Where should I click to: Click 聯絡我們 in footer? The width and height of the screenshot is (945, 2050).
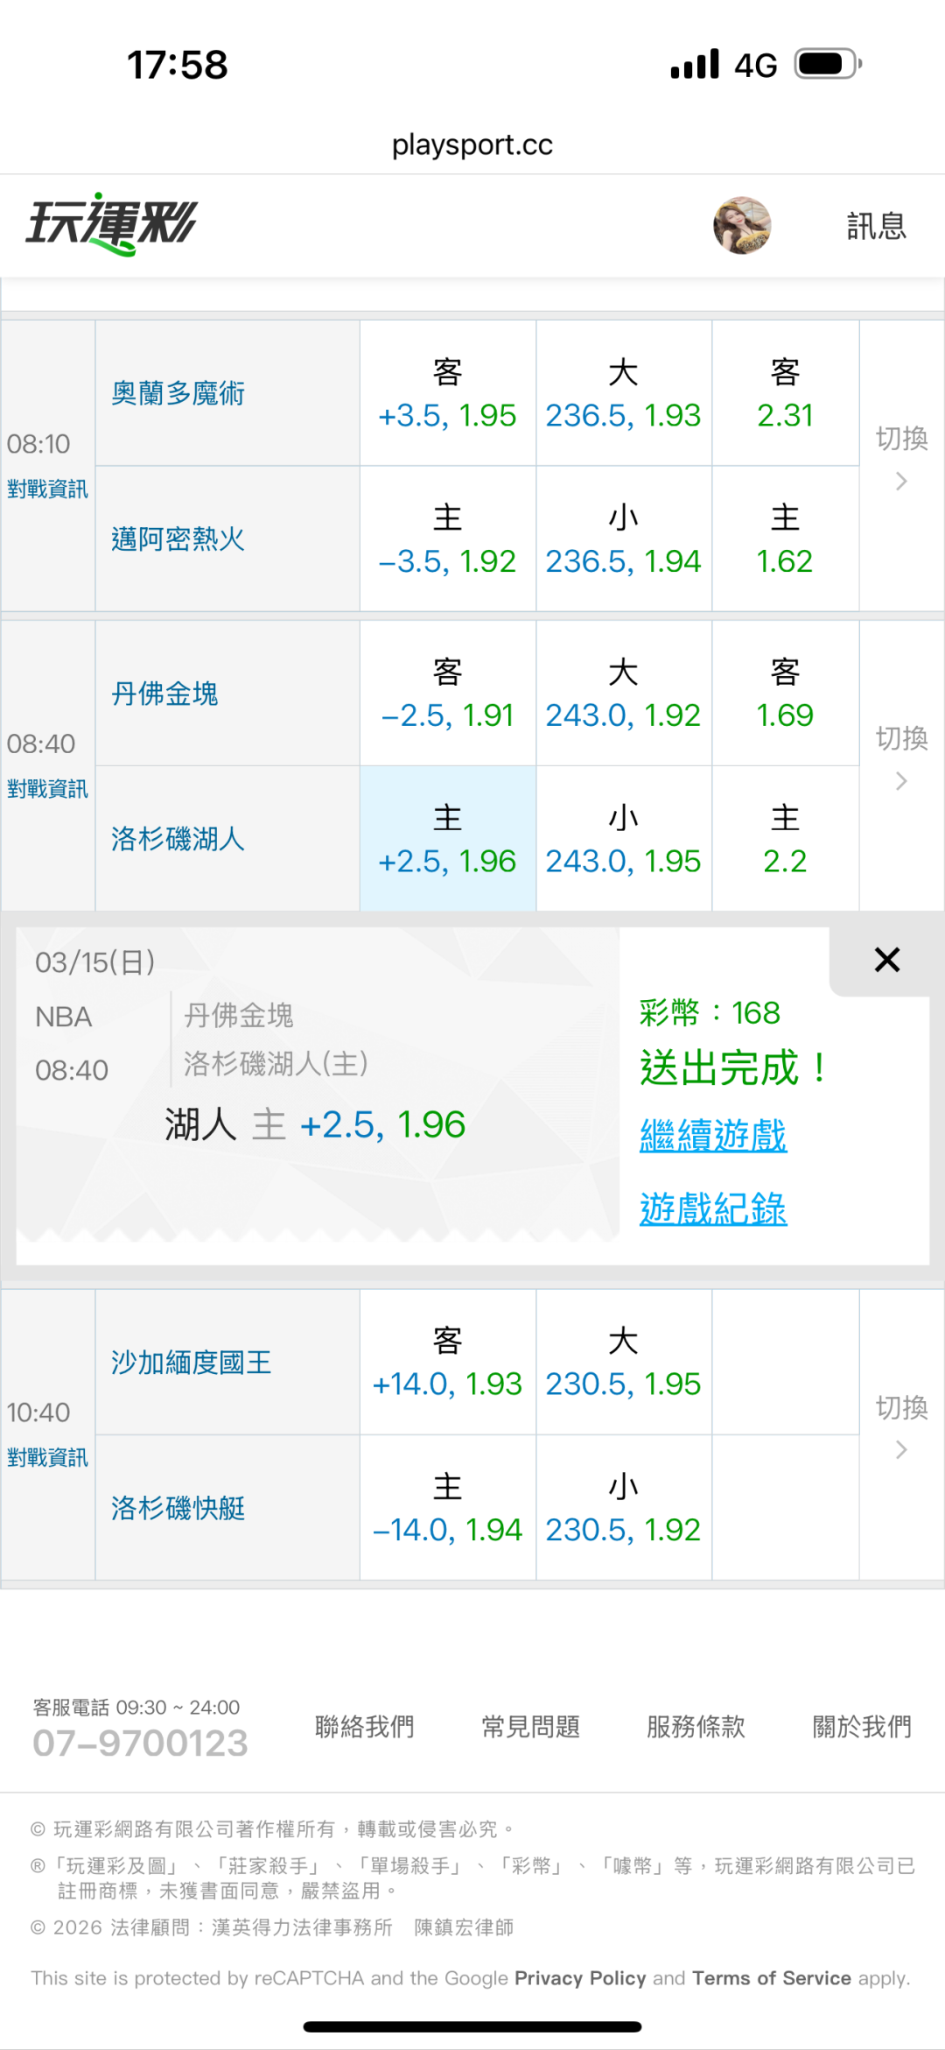coord(364,1727)
